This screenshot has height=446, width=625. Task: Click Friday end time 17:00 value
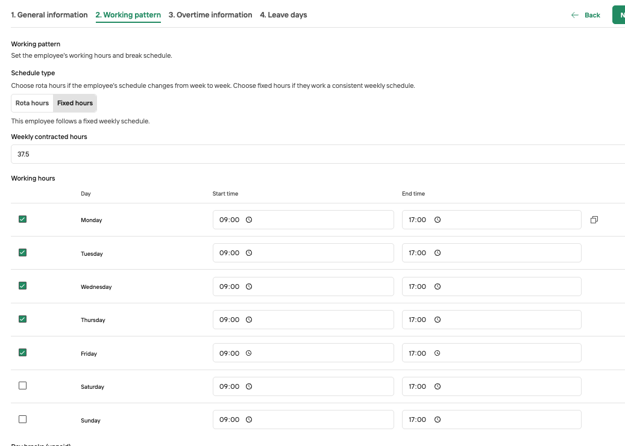click(x=417, y=353)
